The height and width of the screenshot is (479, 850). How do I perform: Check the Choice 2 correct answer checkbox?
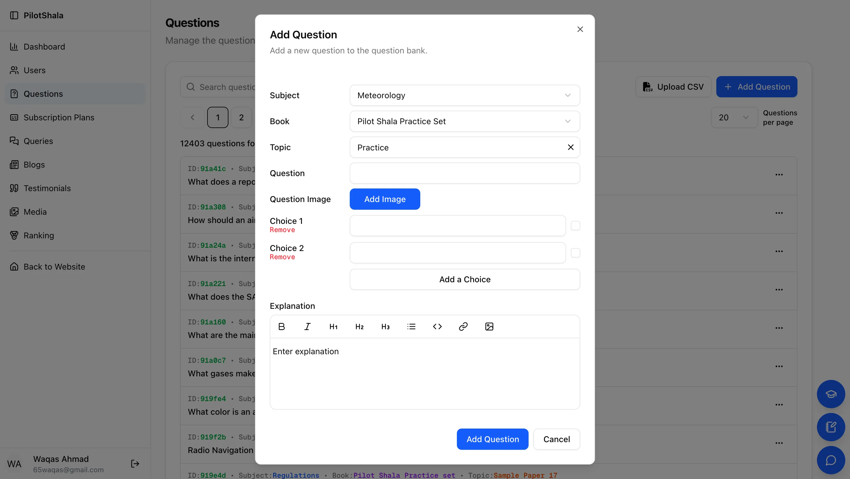pyautogui.click(x=575, y=253)
